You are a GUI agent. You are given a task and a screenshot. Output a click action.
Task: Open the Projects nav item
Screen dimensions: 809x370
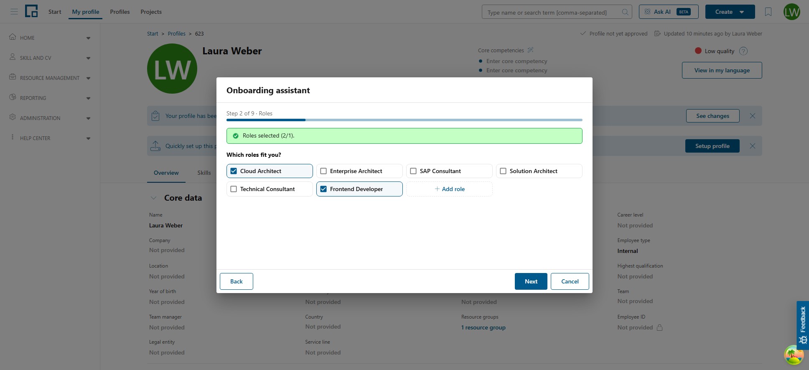point(151,12)
